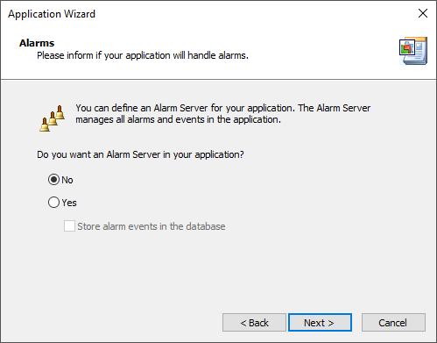Click the Application Wizard title bar text
The height and width of the screenshot is (343, 437).
pyautogui.click(x=52, y=14)
